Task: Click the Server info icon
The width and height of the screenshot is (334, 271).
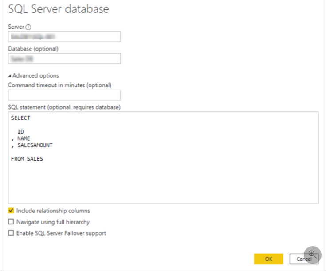Action: tap(28, 27)
